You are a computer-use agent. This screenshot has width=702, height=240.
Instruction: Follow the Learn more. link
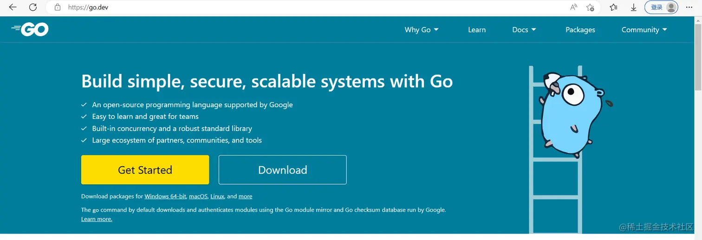click(x=97, y=219)
